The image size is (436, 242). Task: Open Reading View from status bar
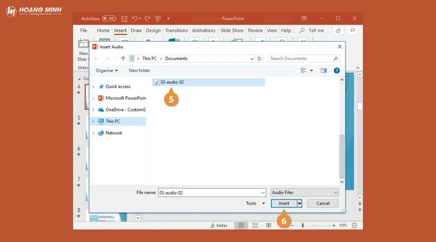[x=268, y=226]
